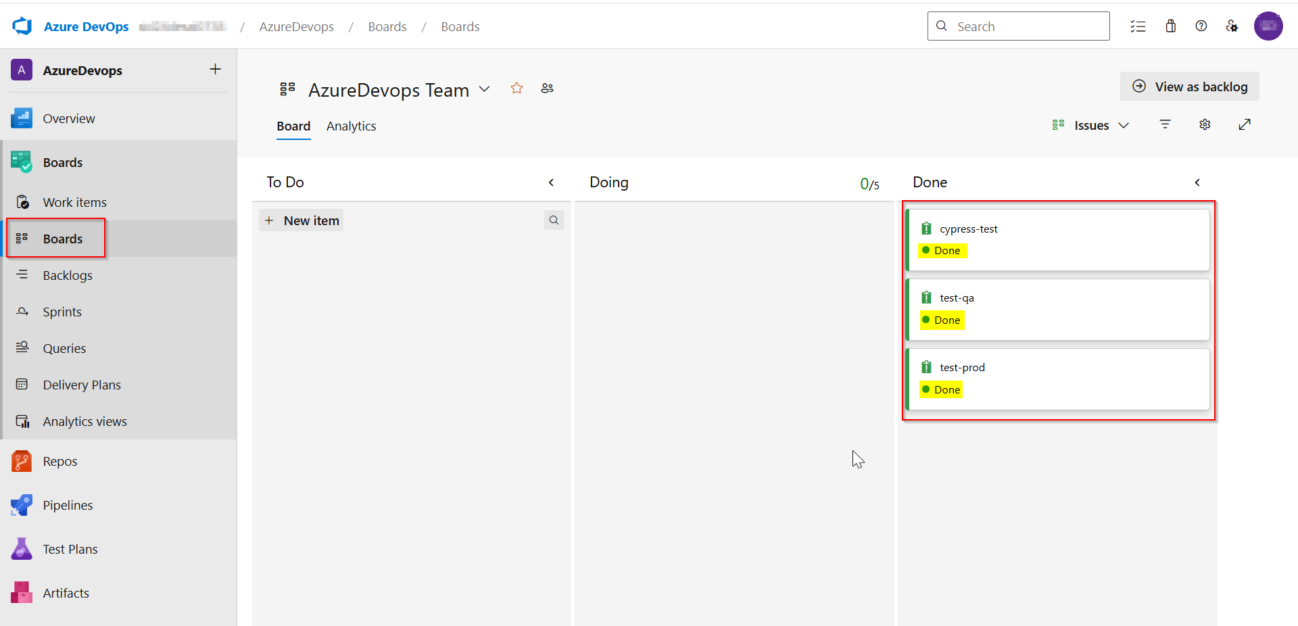The image size is (1298, 626).
Task: Click the AzureDevops project avatar icon
Action: pyautogui.click(x=22, y=70)
